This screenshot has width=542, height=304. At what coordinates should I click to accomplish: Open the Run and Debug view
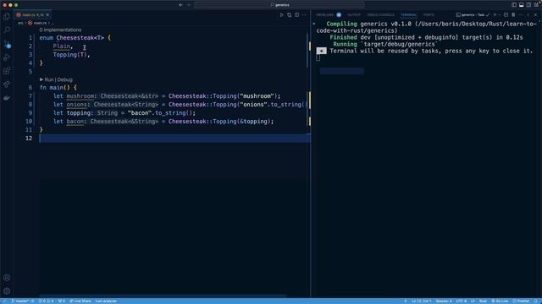[7, 57]
